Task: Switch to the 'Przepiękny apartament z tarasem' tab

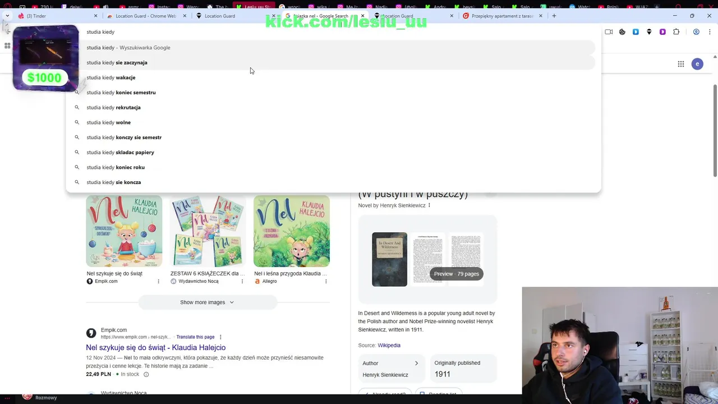Action: coord(502,16)
